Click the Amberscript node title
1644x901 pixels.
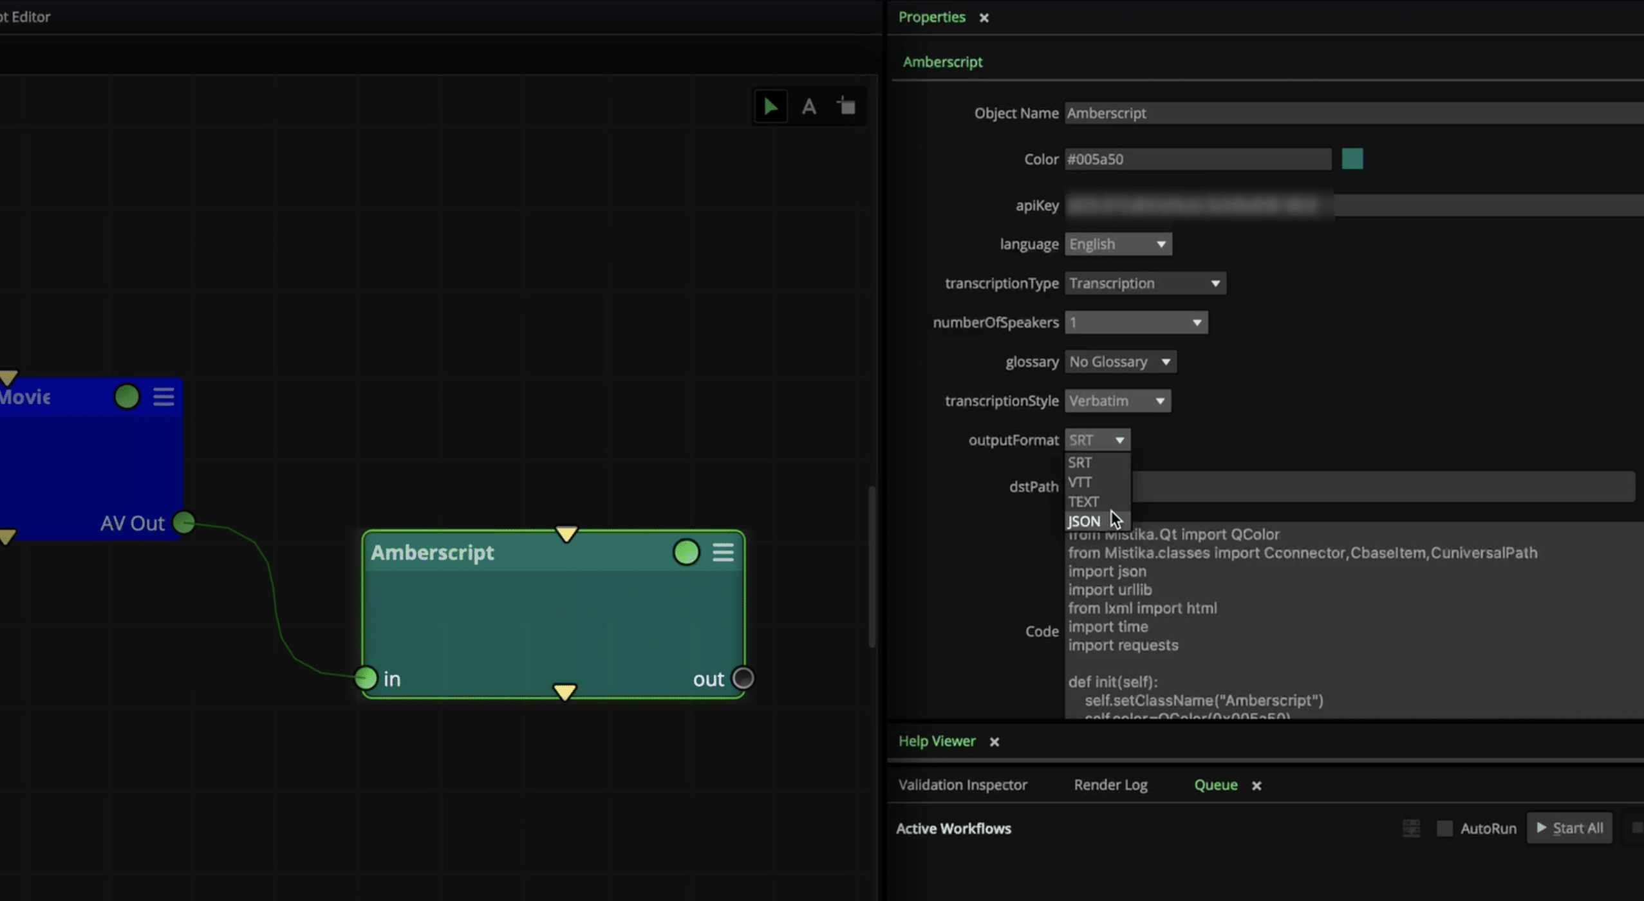(x=432, y=552)
